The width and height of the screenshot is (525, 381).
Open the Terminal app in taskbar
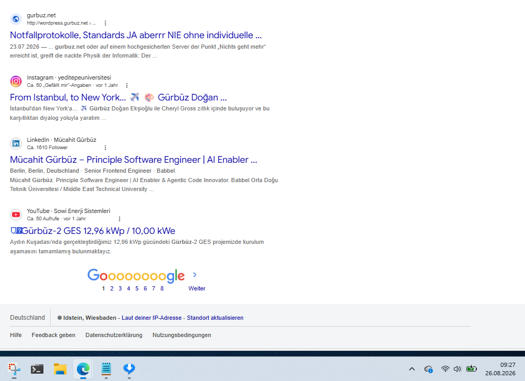click(37, 369)
